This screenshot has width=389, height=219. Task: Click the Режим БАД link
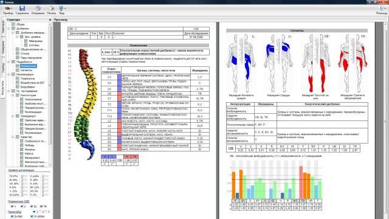click(15, 212)
